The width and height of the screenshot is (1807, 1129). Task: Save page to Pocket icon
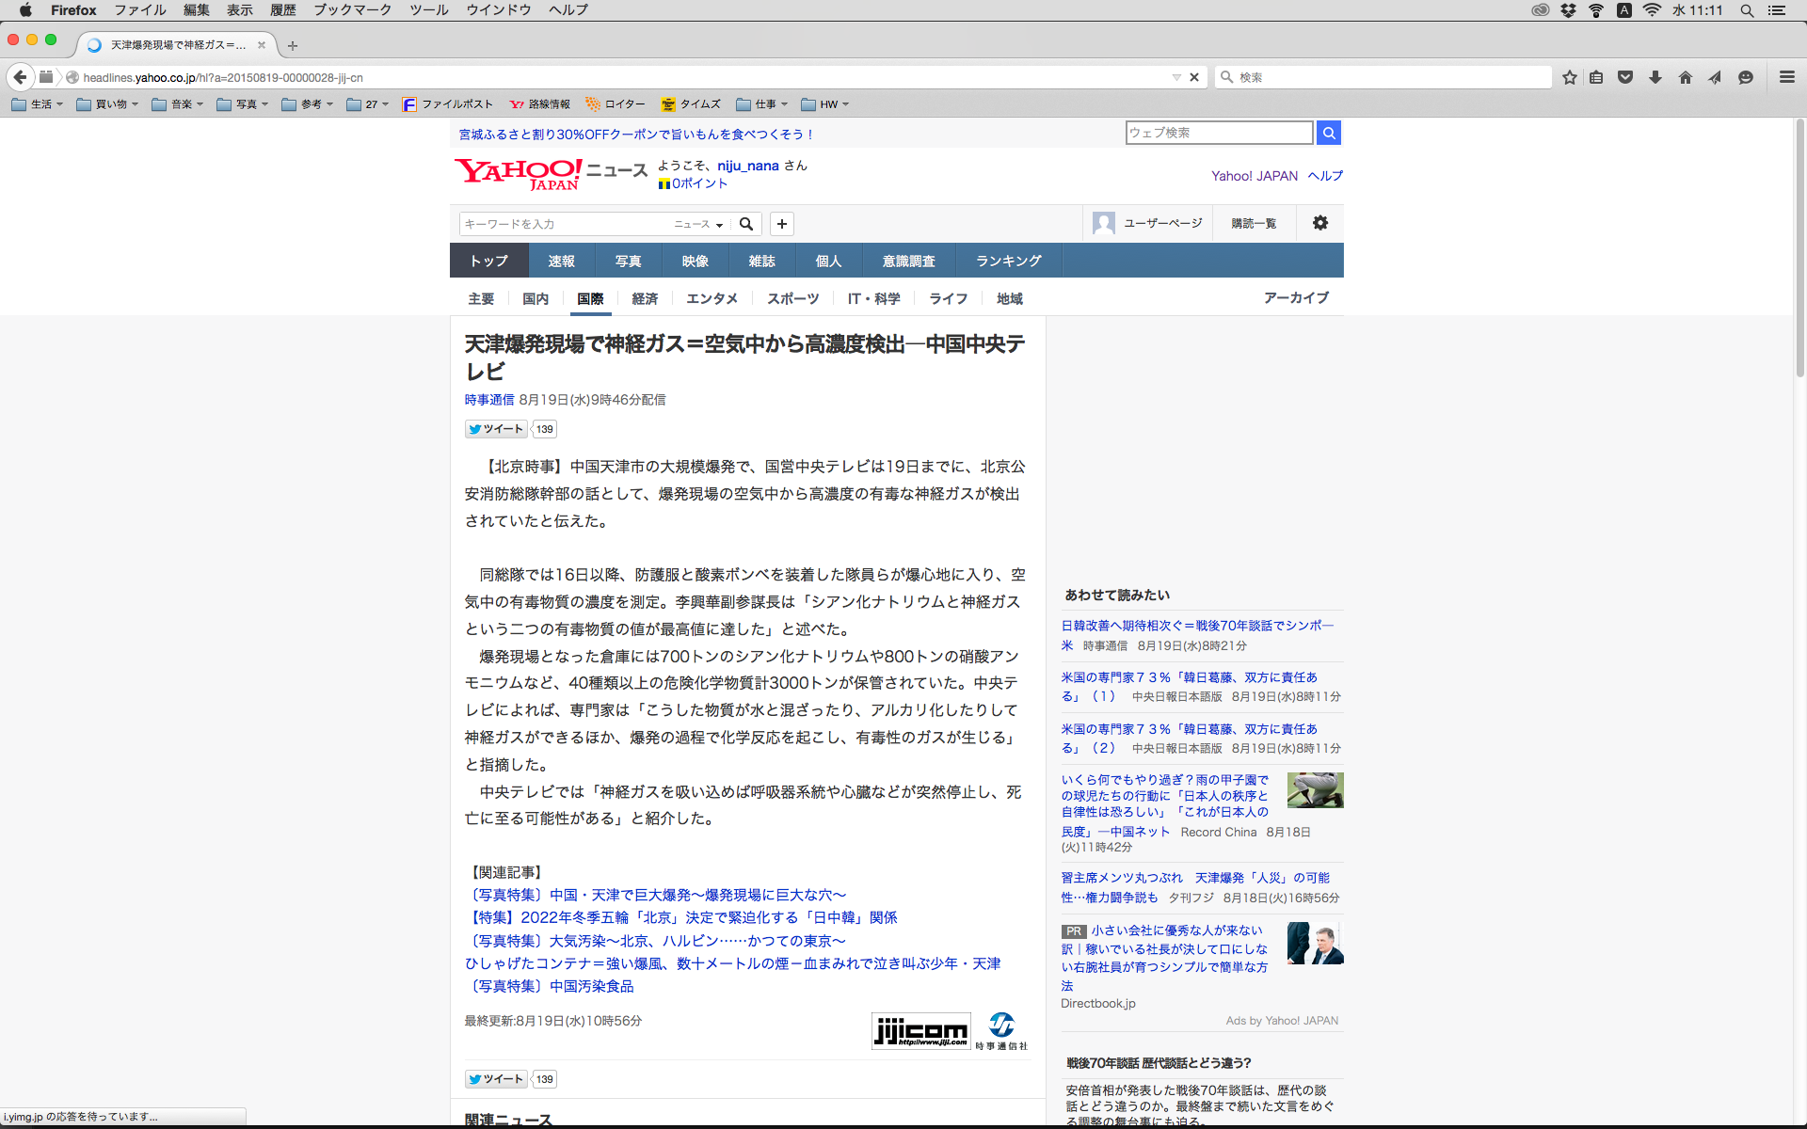pyautogui.click(x=1625, y=77)
